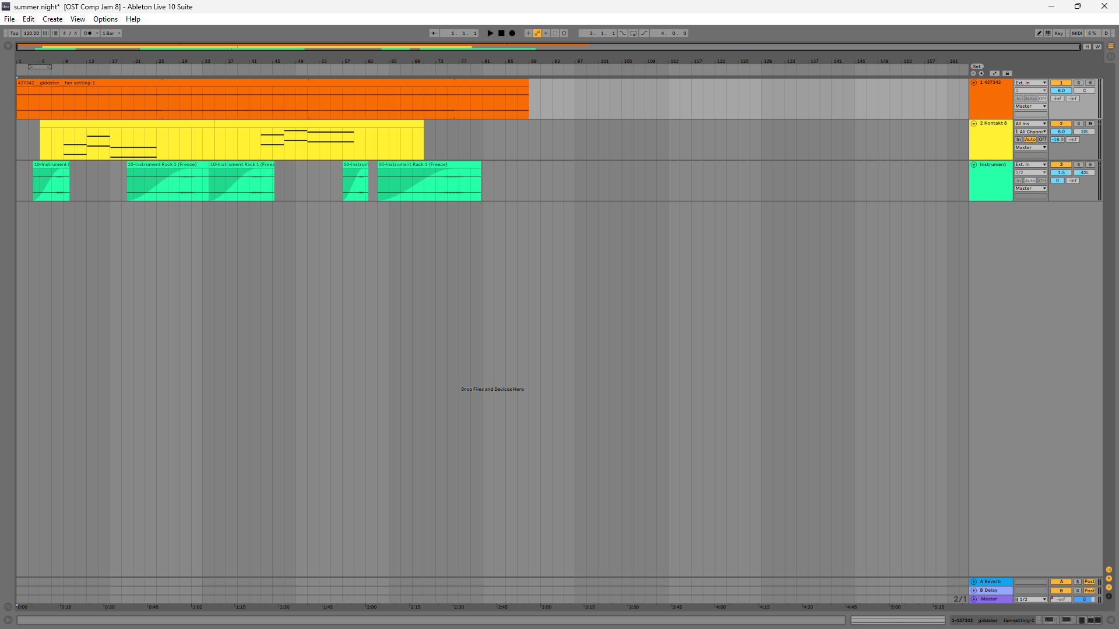Collapse the Instrument track with fold triangle
The image size is (1119, 629).
[974, 165]
